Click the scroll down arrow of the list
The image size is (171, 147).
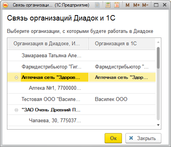[158, 125]
